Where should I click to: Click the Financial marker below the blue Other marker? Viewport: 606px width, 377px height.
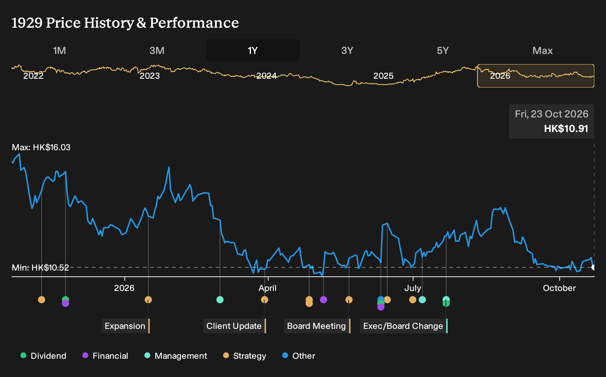381,307
